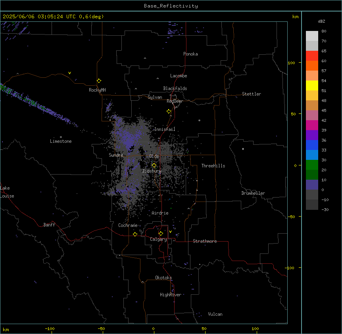Click the Banff label
This screenshot has height=334, width=342.
tap(49, 225)
